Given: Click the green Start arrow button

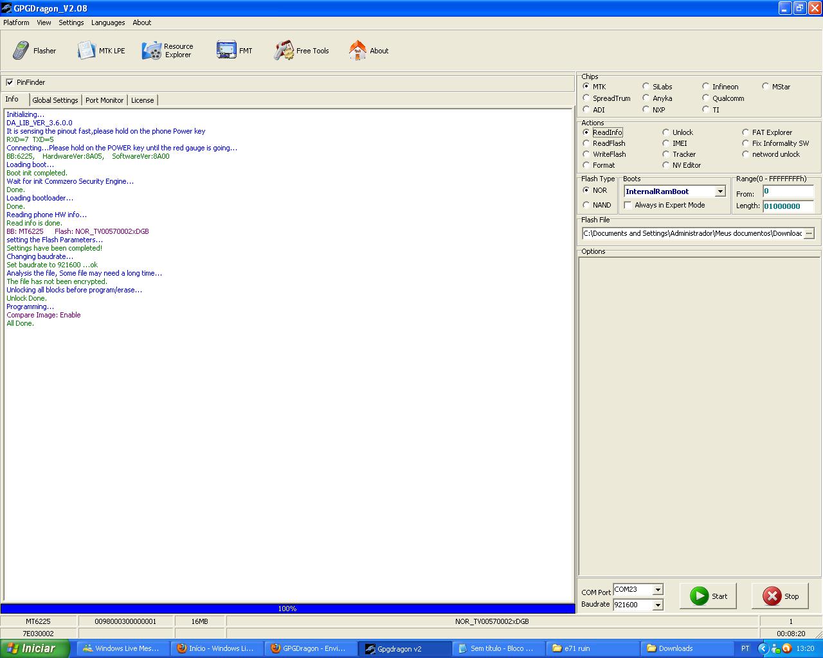Looking at the screenshot, I should coord(708,596).
